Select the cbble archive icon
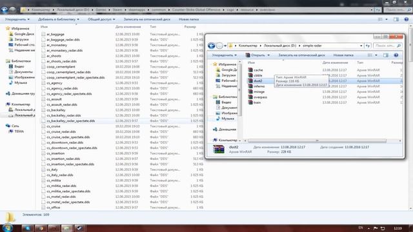This screenshot has height=232, width=413. click(x=250, y=75)
